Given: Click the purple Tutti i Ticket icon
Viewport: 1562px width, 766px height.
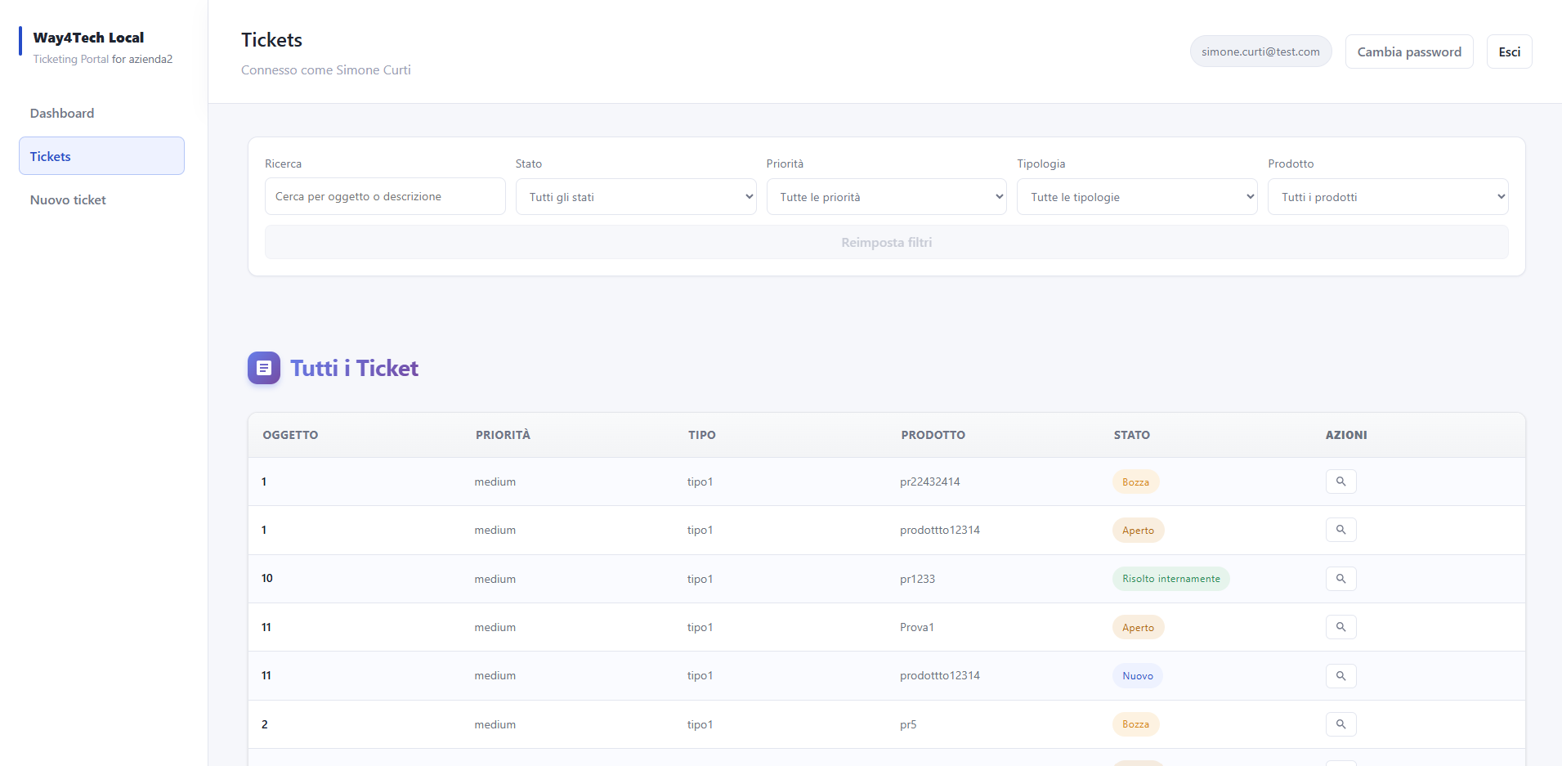Looking at the screenshot, I should click(264, 368).
